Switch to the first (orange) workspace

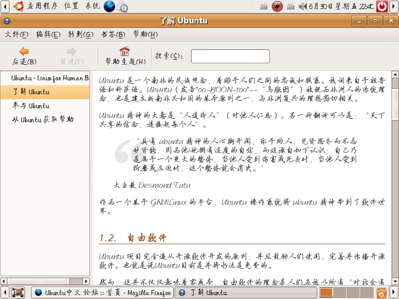[326, 293]
